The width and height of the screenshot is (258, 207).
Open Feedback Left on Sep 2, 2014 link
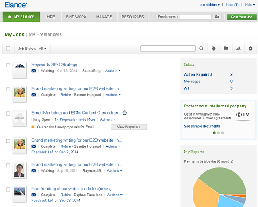(55, 152)
